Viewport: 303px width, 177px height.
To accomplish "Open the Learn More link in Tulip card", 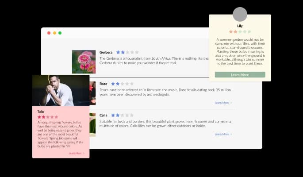I will (75, 153).
